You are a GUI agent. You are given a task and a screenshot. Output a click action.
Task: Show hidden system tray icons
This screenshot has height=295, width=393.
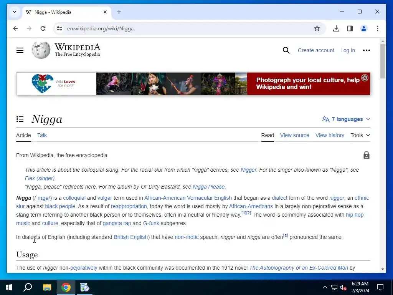[x=325, y=287]
